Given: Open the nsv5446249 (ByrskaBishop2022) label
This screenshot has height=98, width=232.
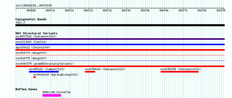Looking at the screenshot, I should point(56,75).
